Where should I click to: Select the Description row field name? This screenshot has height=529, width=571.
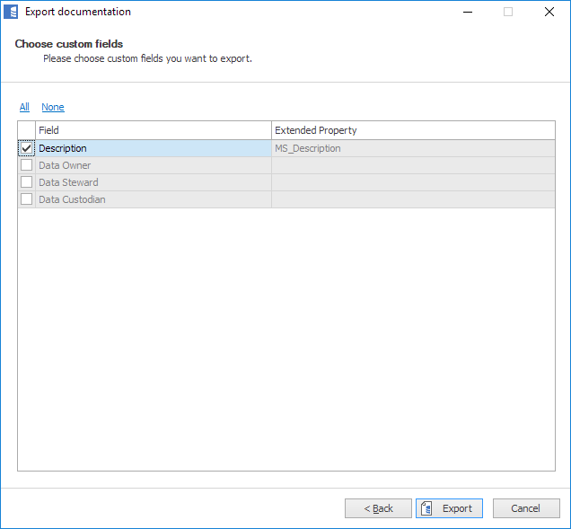point(63,148)
